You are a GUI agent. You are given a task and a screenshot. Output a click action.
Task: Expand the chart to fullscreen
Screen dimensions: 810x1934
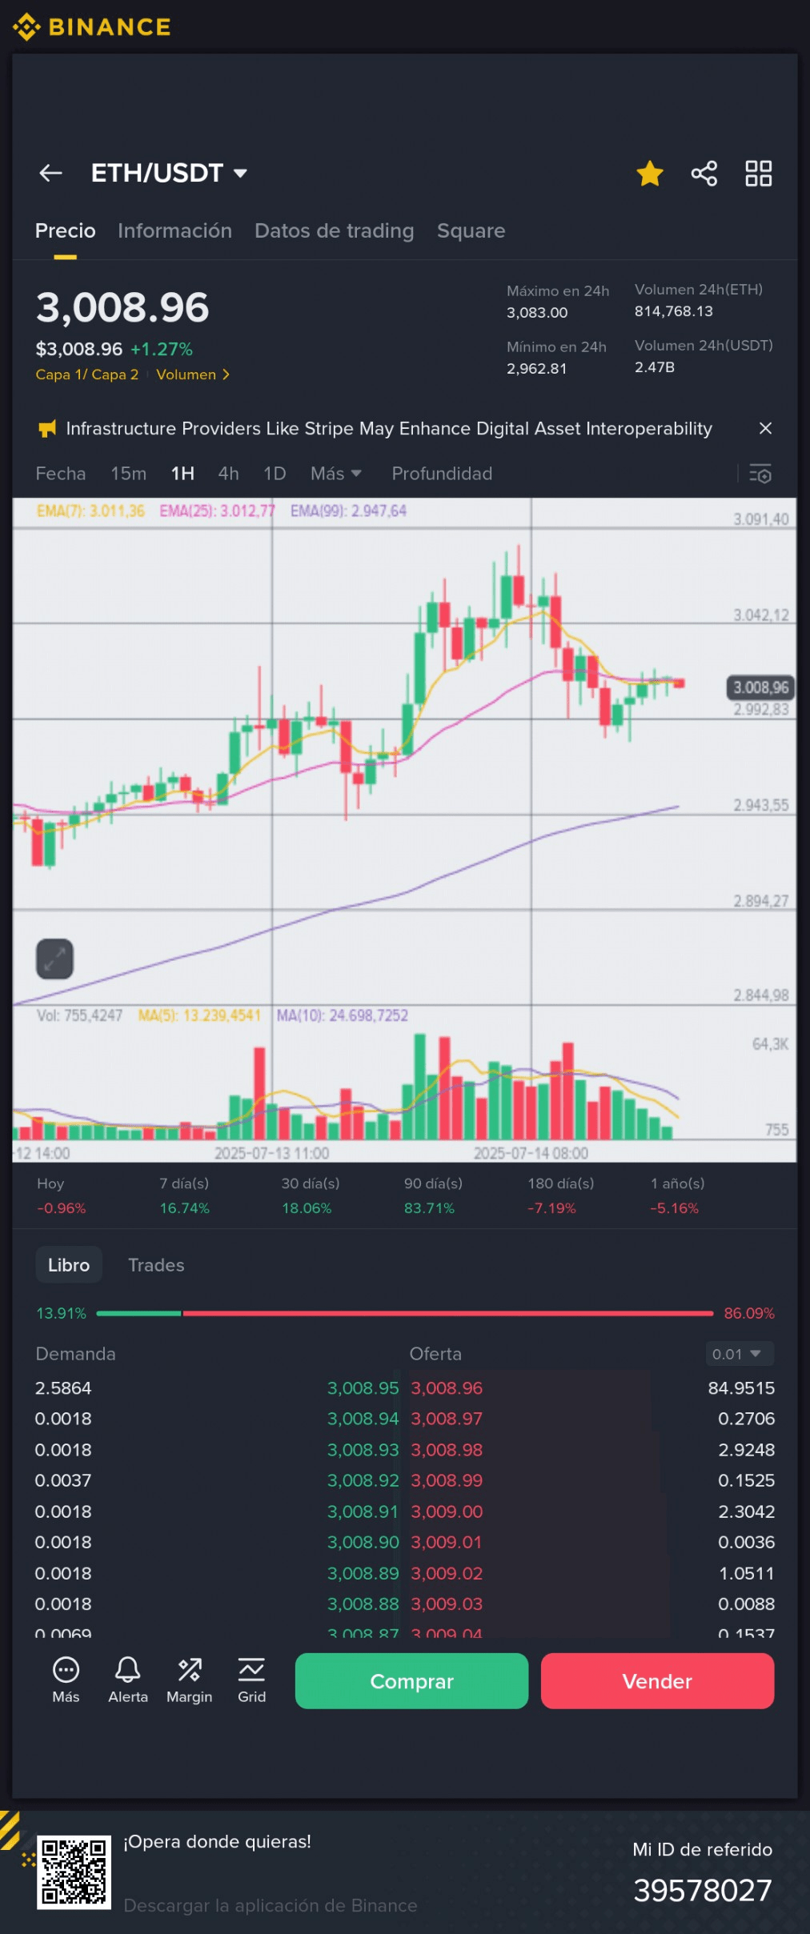54,958
